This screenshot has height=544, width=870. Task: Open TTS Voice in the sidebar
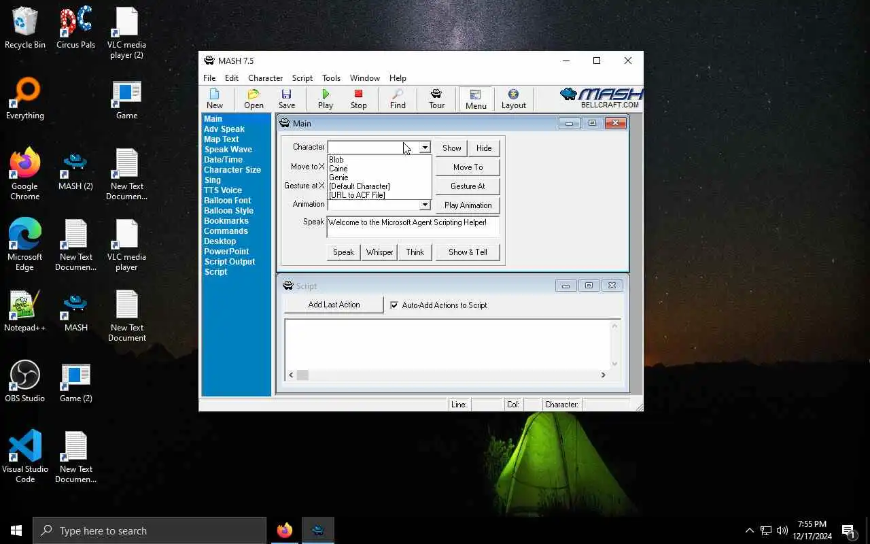click(223, 190)
